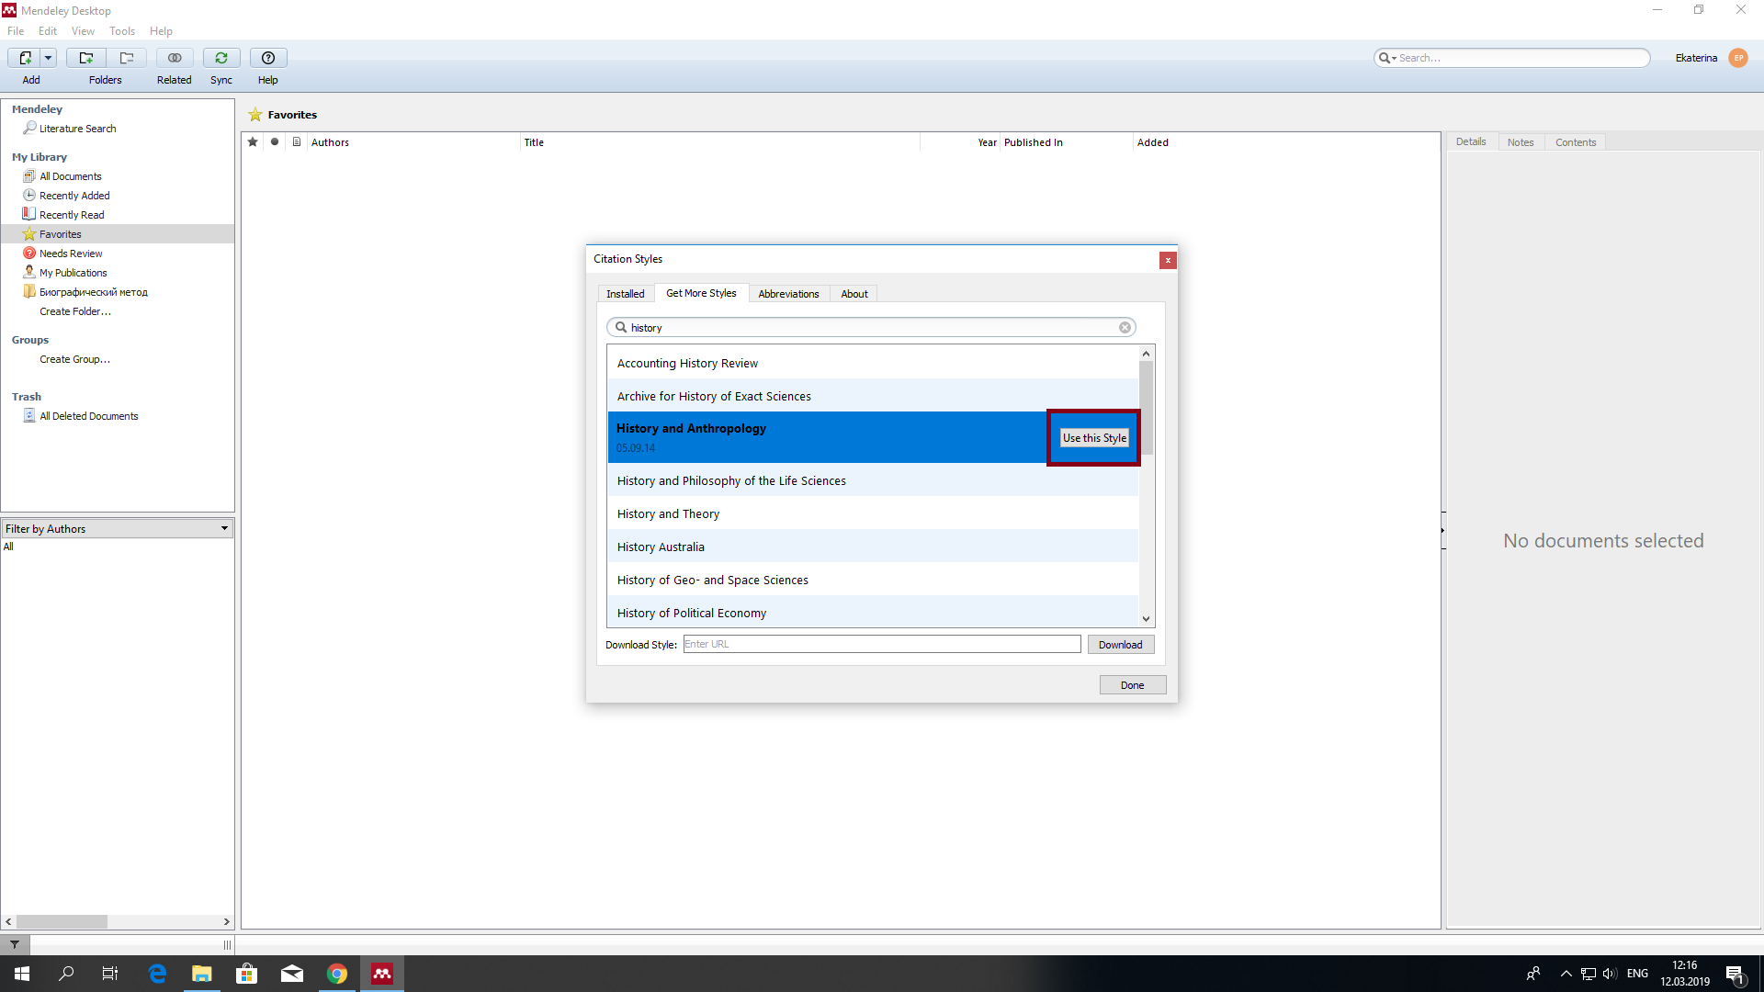Open the Filter by Authors dropdown
This screenshot has width=1764, height=992.
coord(118,528)
